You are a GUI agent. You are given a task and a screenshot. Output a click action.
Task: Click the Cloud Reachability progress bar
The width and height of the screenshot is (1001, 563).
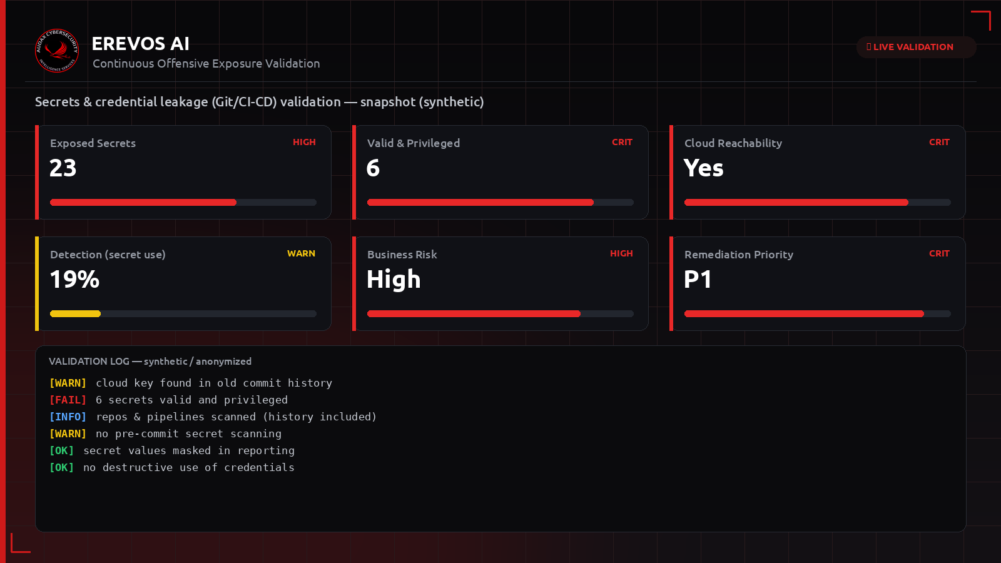818,203
